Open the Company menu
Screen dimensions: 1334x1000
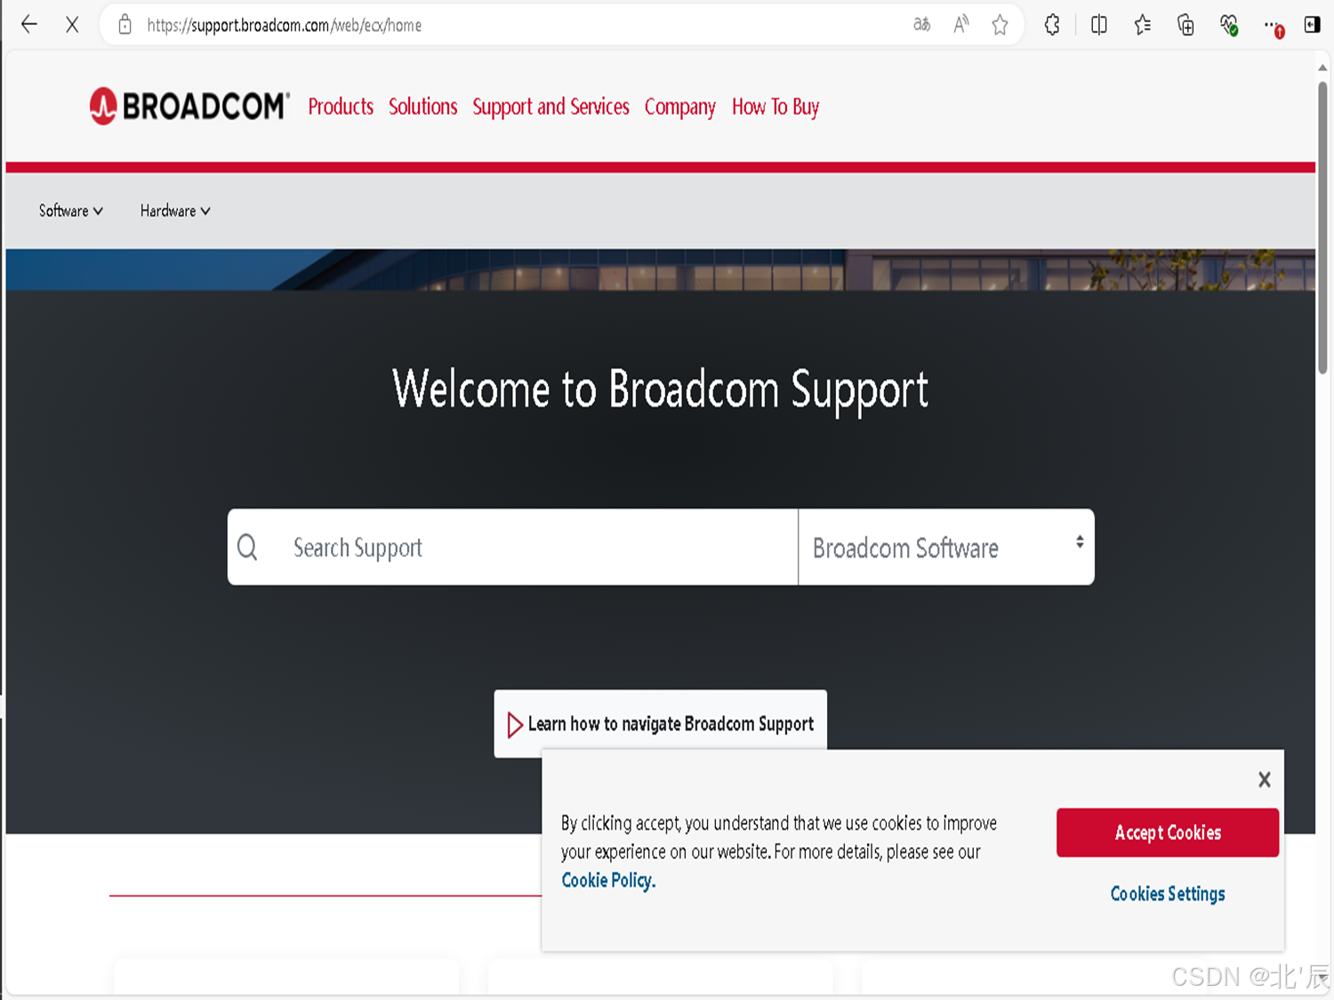[x=679, y=107]
